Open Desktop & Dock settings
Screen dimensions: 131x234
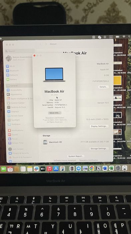[16, 107]
